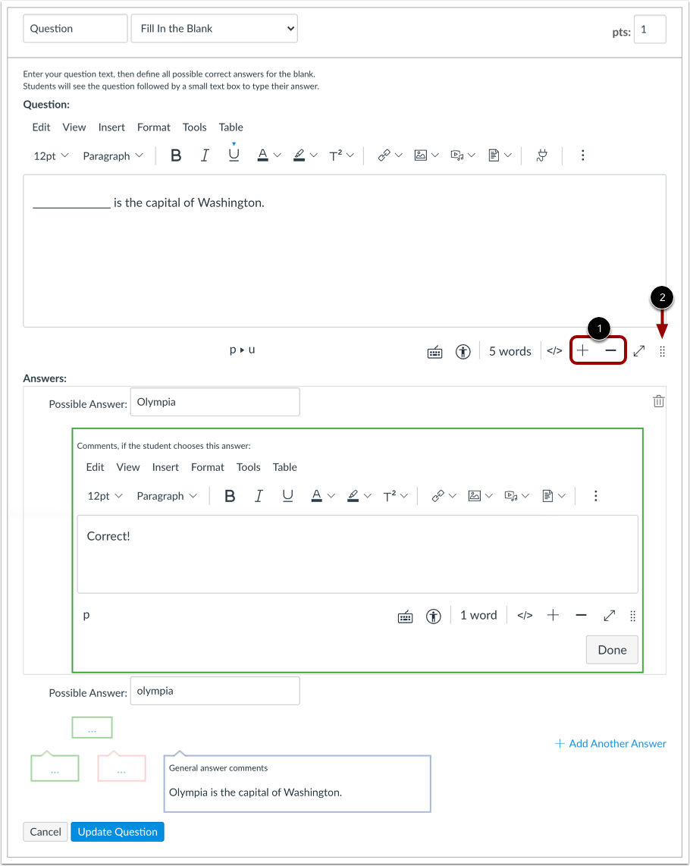690x866 pixels.
Task: Apply italic in question editor toolbar
Action: click(x=205, y=155)
